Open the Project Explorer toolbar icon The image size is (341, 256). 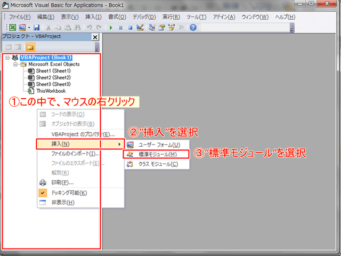point(152,27)
